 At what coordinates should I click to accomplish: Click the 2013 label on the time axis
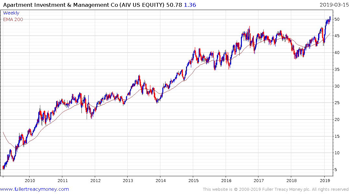(x=128, y=180)
